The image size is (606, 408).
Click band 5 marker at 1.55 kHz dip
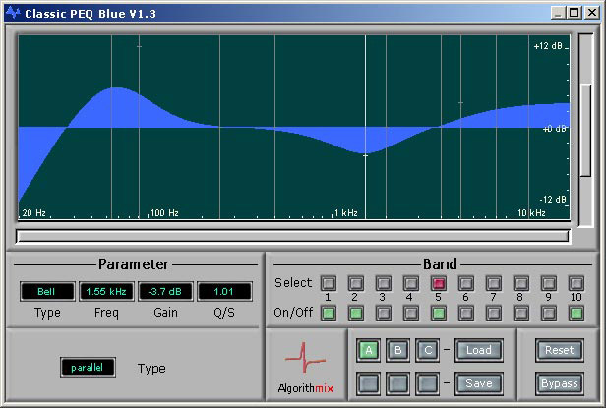[x=366, y=155]
